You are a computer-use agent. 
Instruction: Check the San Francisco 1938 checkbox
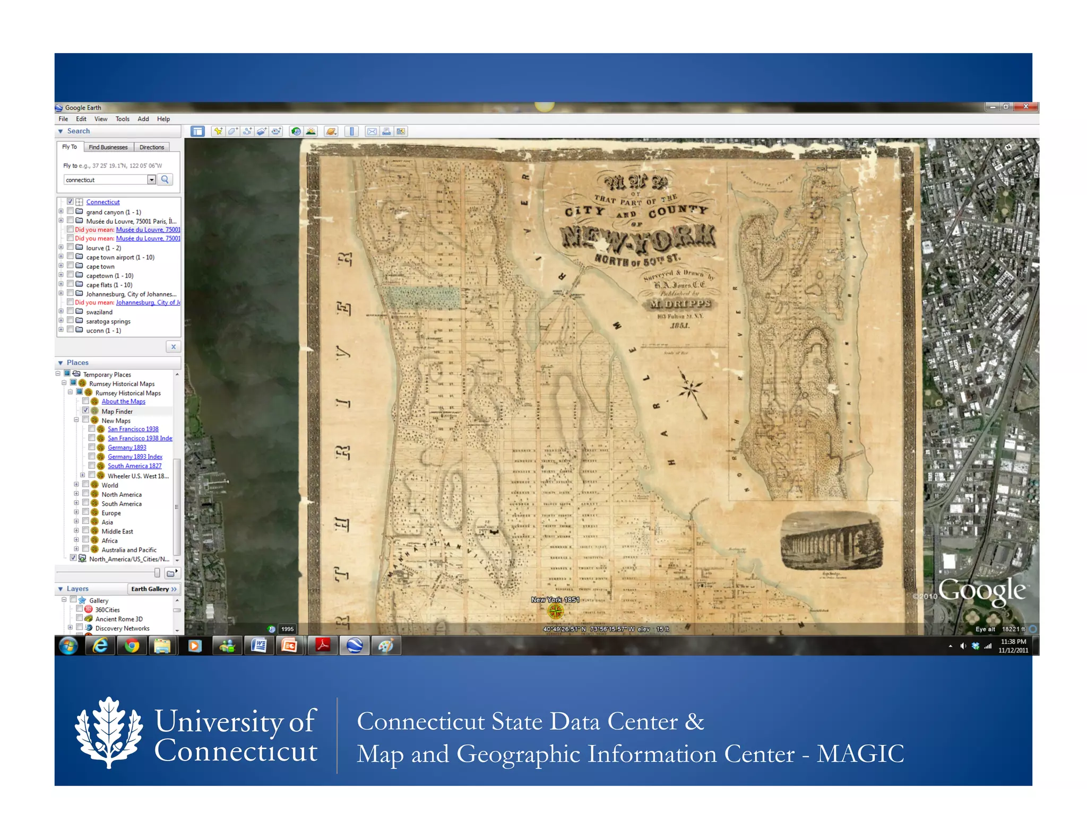[92, 429]
